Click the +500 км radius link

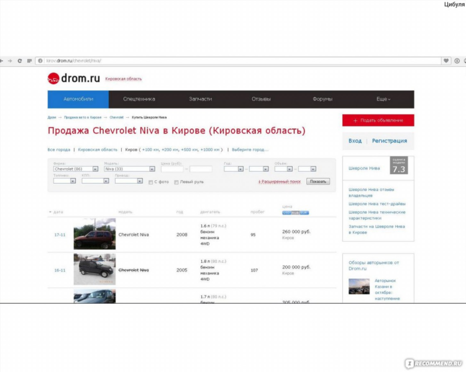[190, 150]
